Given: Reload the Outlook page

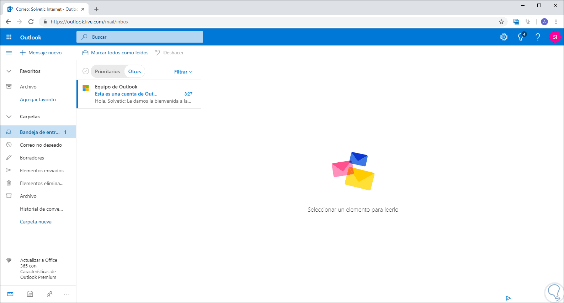Looking at the screenshot, I should pos(31,22).
